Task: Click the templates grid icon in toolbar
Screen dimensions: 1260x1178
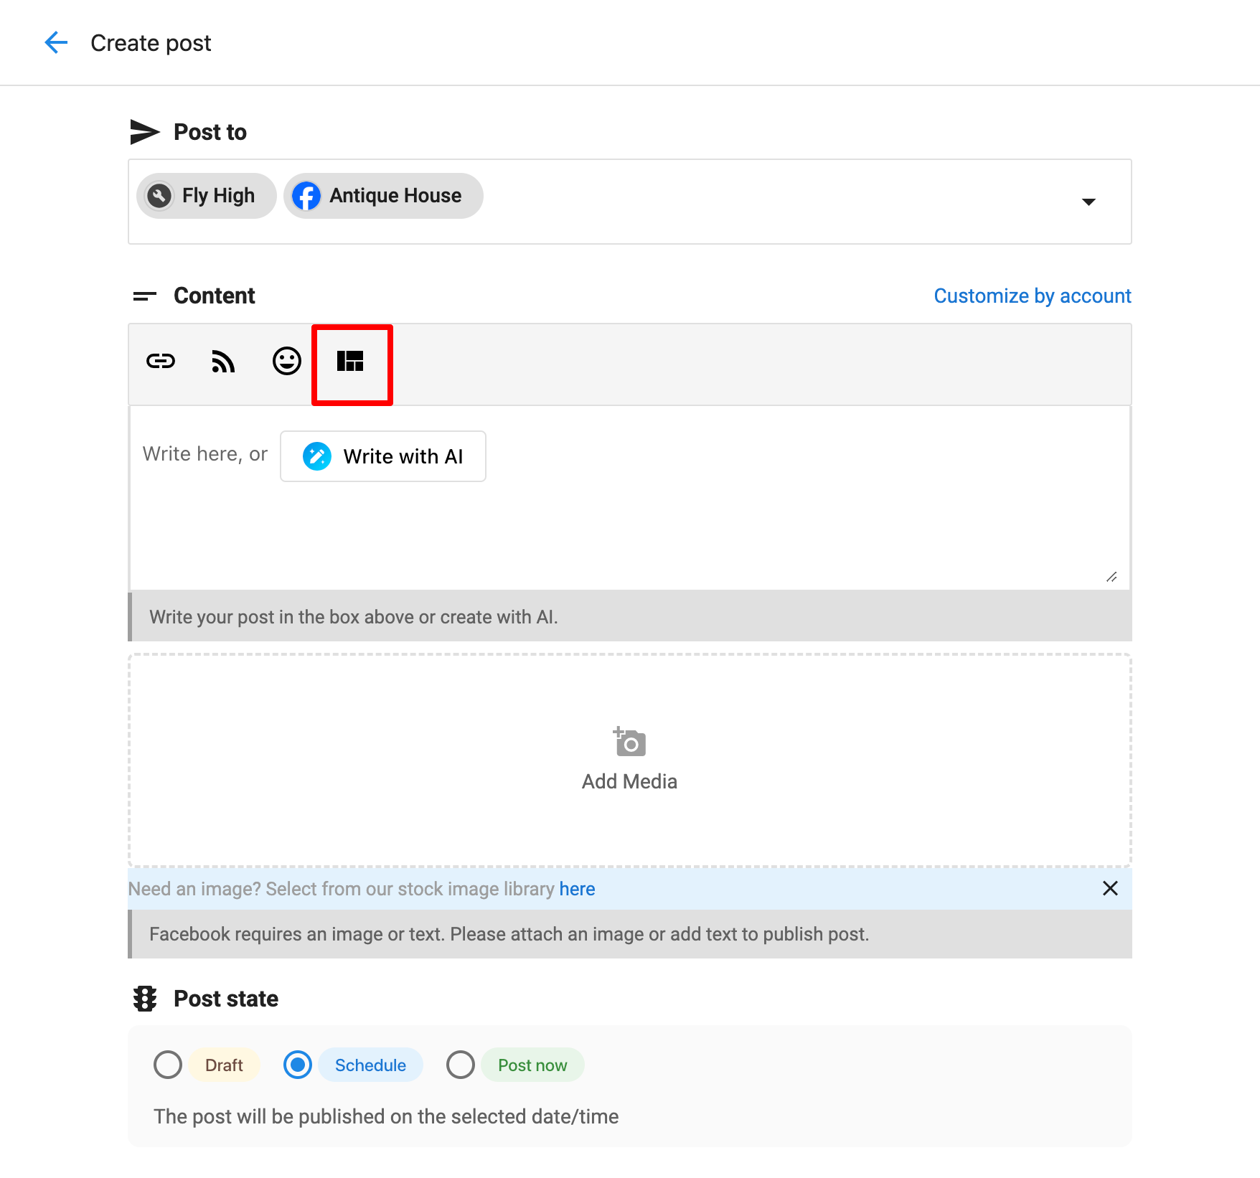Action: (351, 361)
